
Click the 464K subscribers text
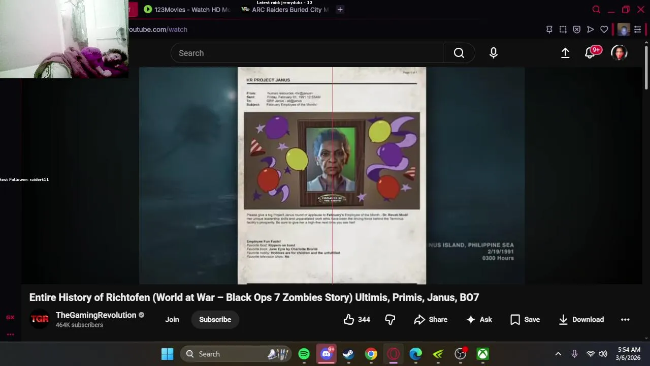click(79, 325)
